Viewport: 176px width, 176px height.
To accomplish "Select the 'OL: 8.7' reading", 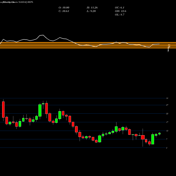I will [x=120, y=15].
